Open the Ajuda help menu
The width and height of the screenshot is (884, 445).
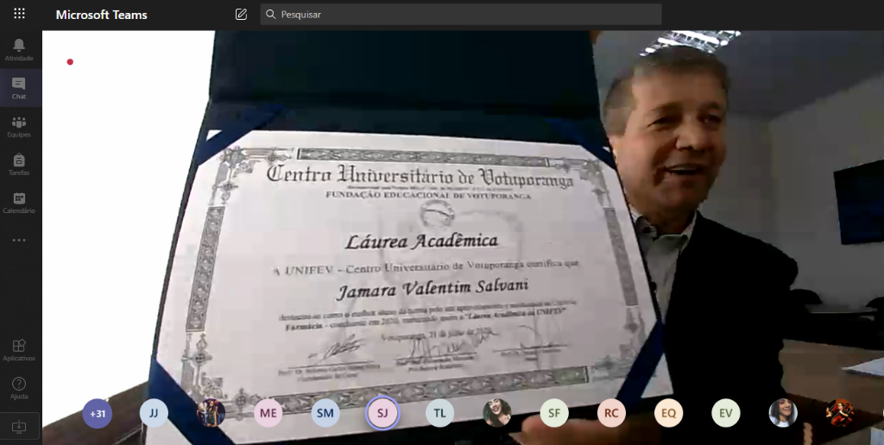pos(19,388)
